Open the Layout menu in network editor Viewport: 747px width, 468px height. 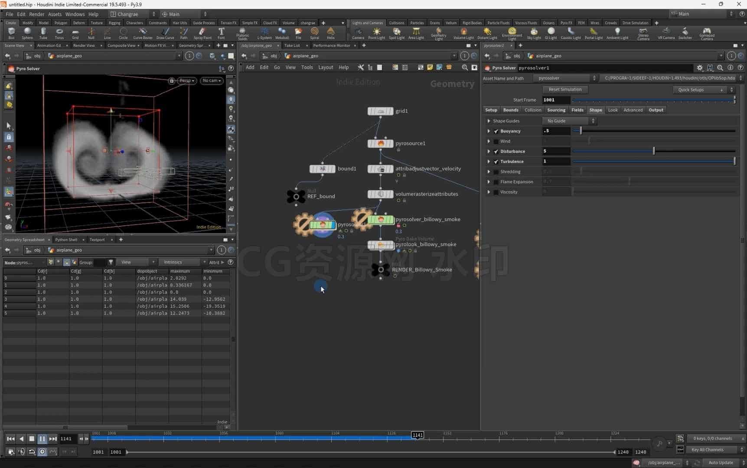326,68
